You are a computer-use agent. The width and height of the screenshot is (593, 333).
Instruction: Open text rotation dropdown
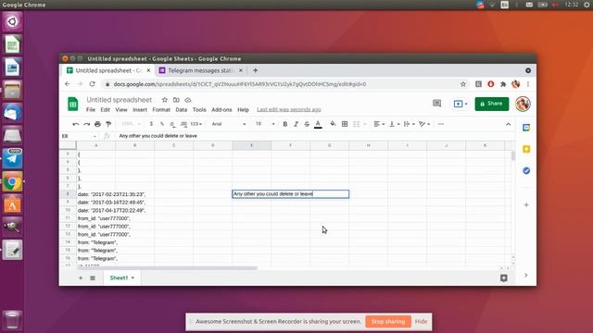click(x=424, y=124)
